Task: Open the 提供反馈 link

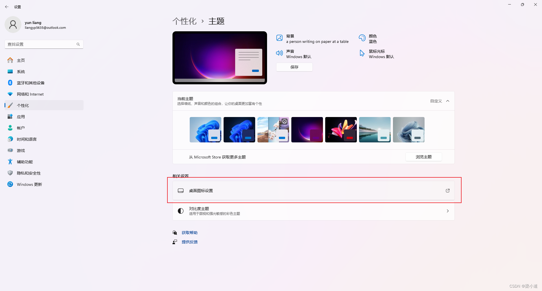Action: (x=189, y=242)
